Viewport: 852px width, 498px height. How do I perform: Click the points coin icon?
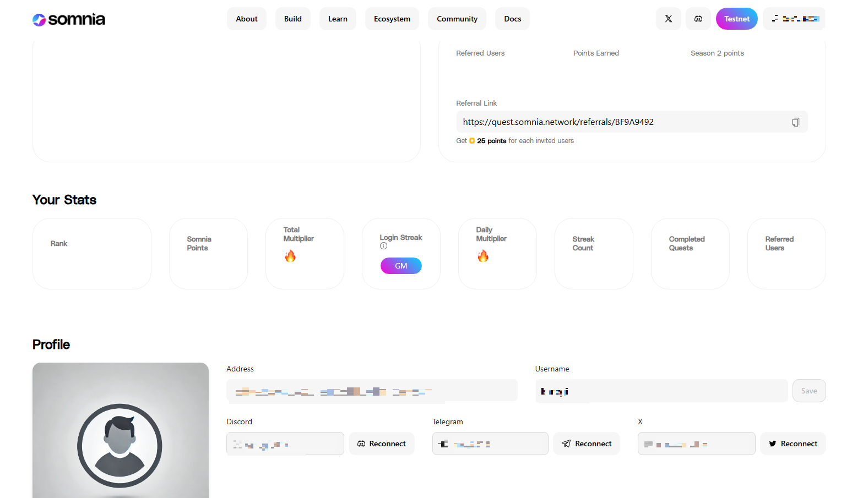click(x=472, y=141)
